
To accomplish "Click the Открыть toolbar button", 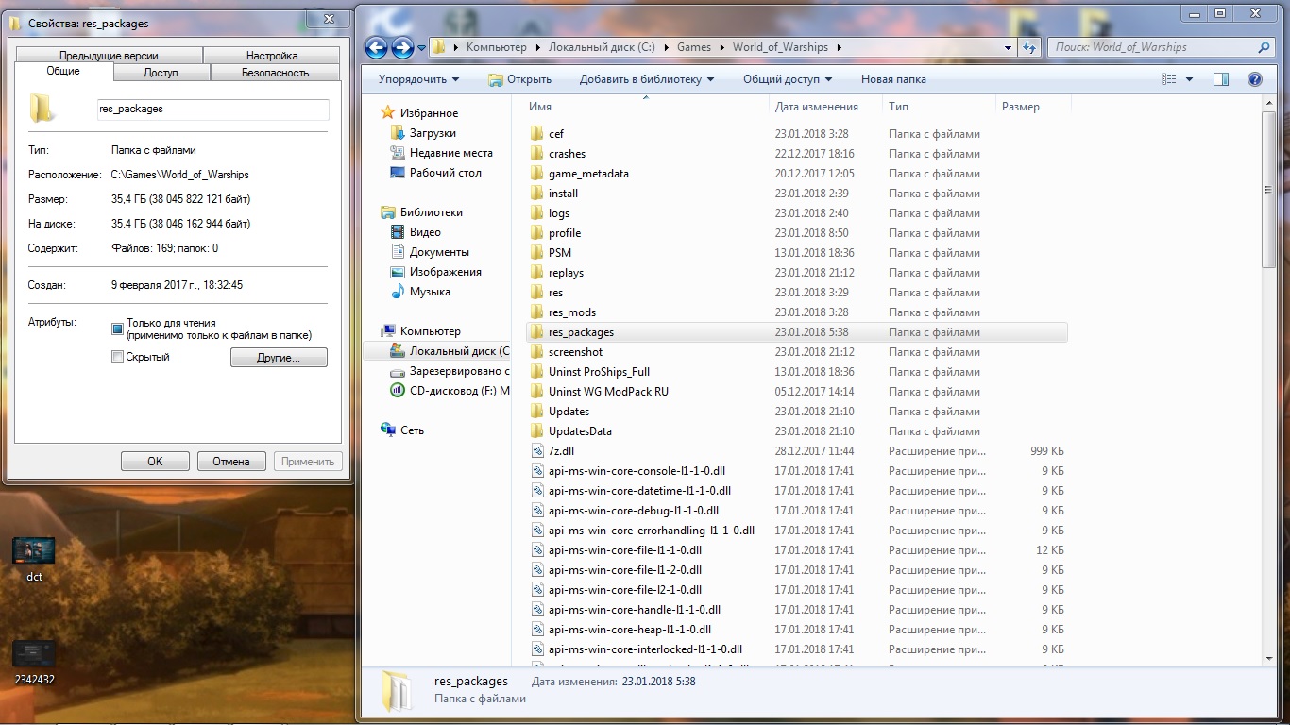I will pos(519,79).
